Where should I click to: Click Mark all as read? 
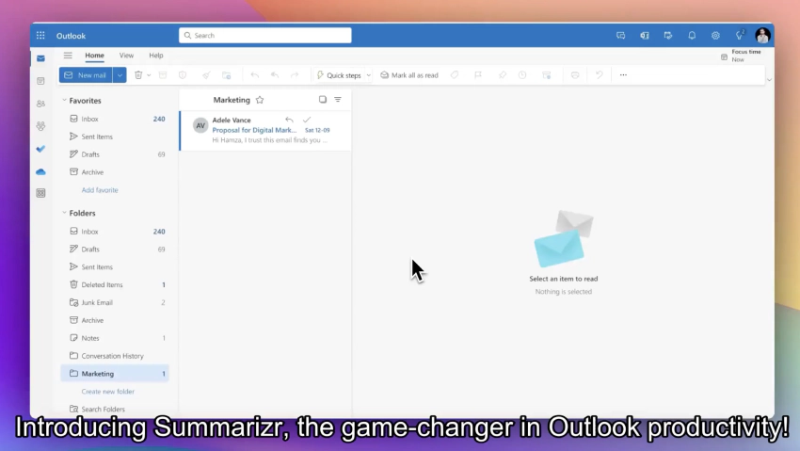[409, 75]
